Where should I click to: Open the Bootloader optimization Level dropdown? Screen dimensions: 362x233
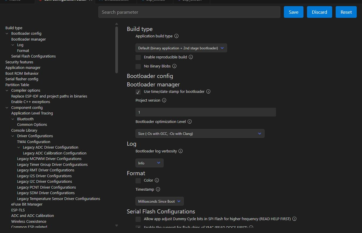200,133
